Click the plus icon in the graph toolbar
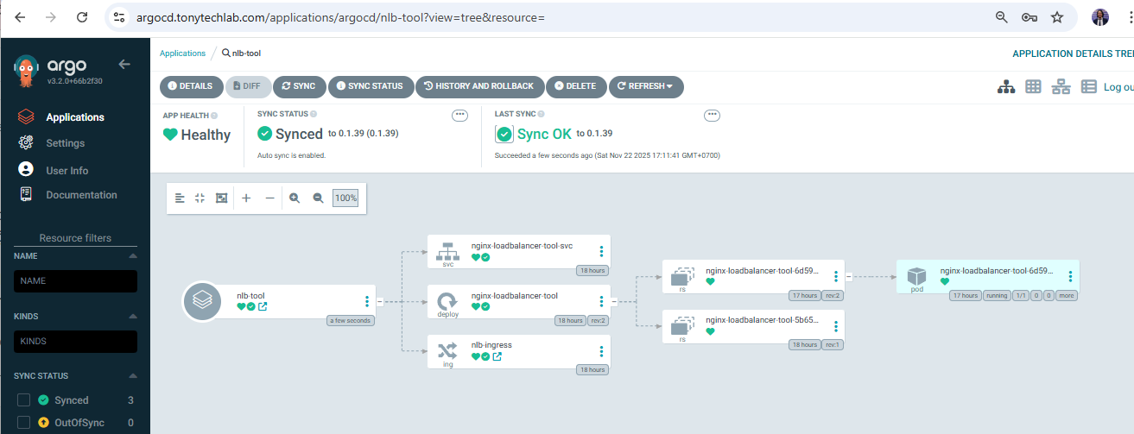 pos(246,198)
